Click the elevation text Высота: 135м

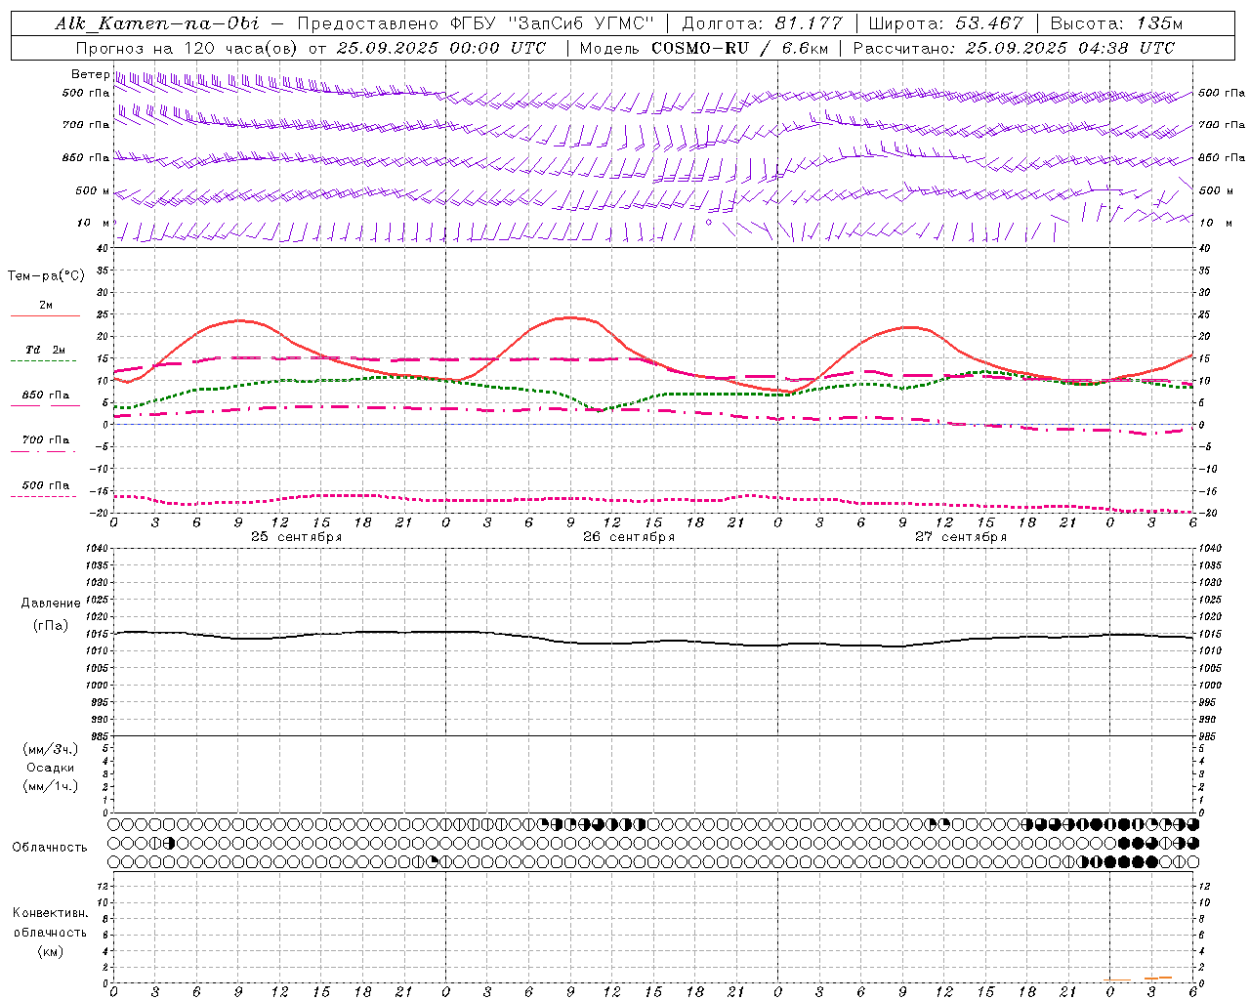point(1116,23)
